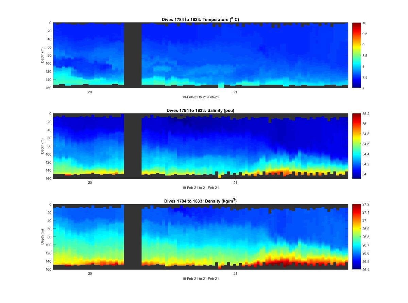Click the 34.2 tick on Salinity colorbar
408x303 pixels.
(367, 164)
